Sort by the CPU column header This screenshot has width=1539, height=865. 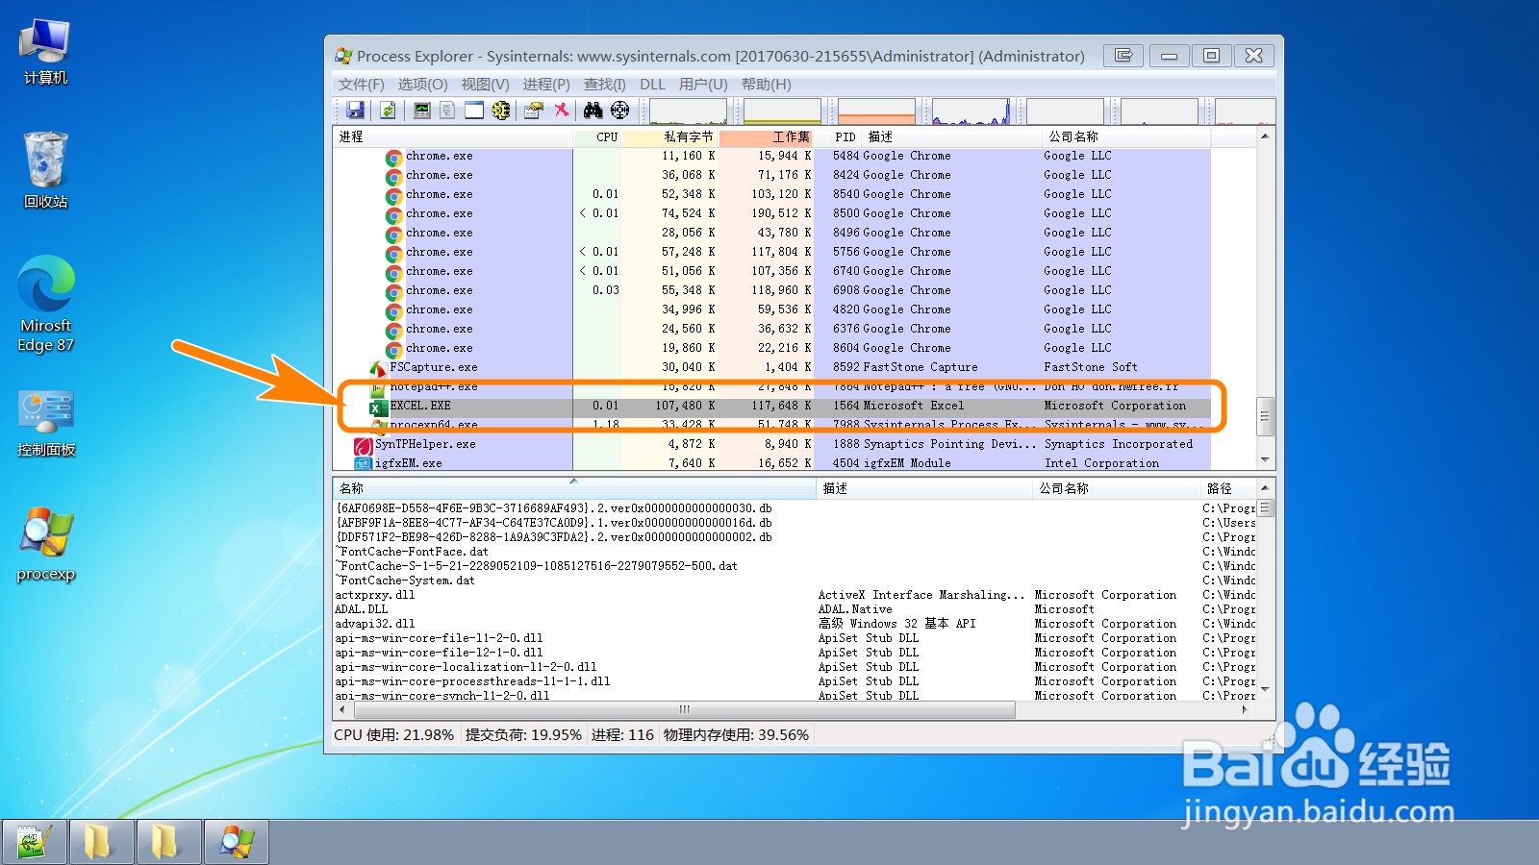(597, 137)
